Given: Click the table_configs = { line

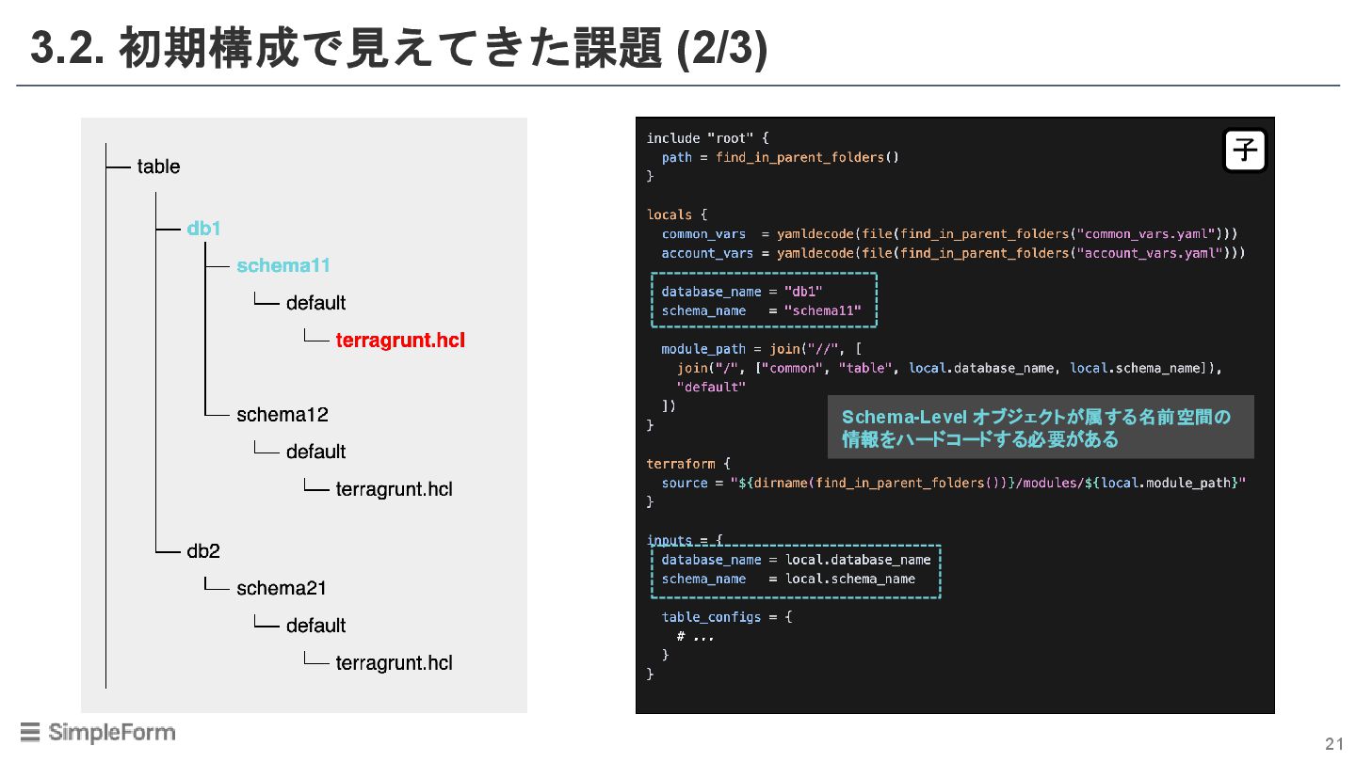Looking at the screenshot, I should pyautogui.click(x=727, y=617).
